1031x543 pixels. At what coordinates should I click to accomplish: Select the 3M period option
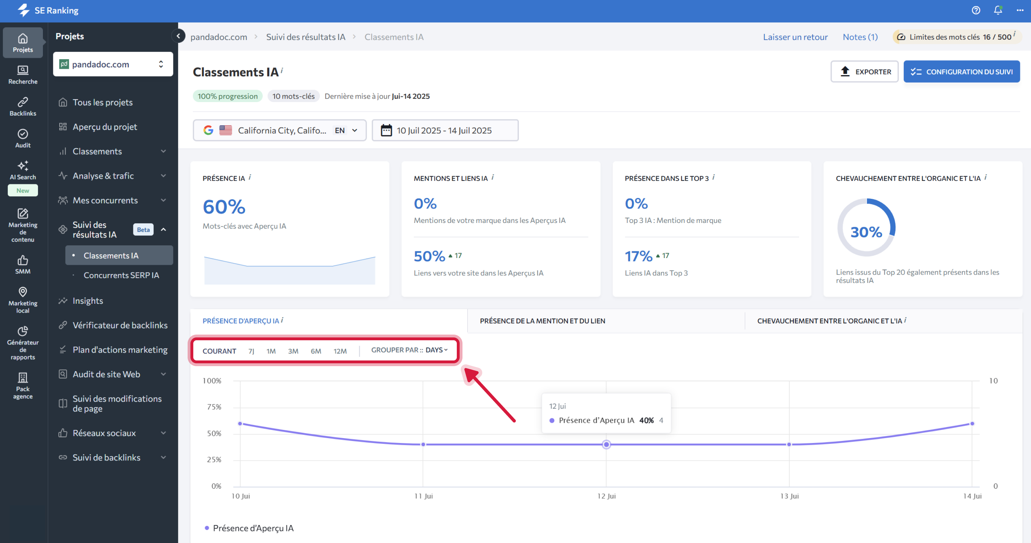point(293,351)
